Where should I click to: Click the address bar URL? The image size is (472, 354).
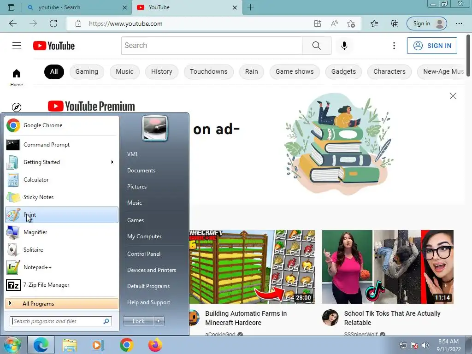[125, 24]
